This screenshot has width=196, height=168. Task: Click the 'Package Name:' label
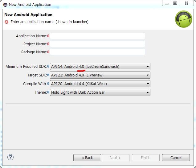(x=34, y=52)
